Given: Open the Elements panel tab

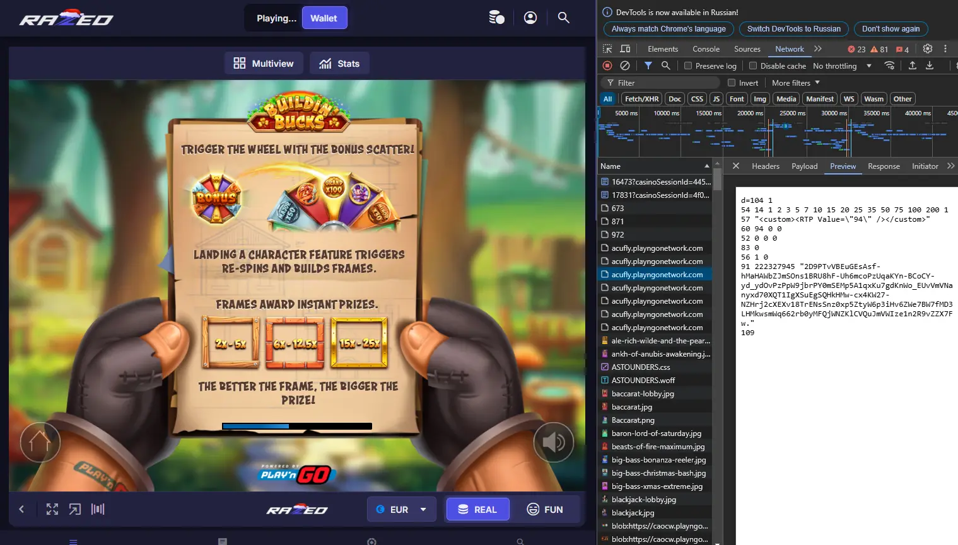Looking at the screenshot, I should [x=663, y=49].
